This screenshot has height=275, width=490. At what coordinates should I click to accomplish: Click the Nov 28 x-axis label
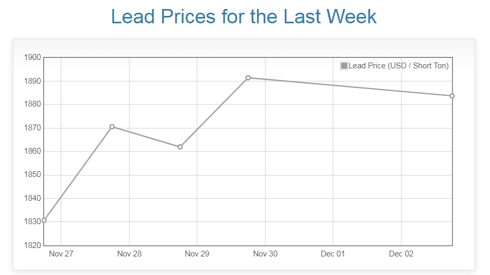pos(129,254)
